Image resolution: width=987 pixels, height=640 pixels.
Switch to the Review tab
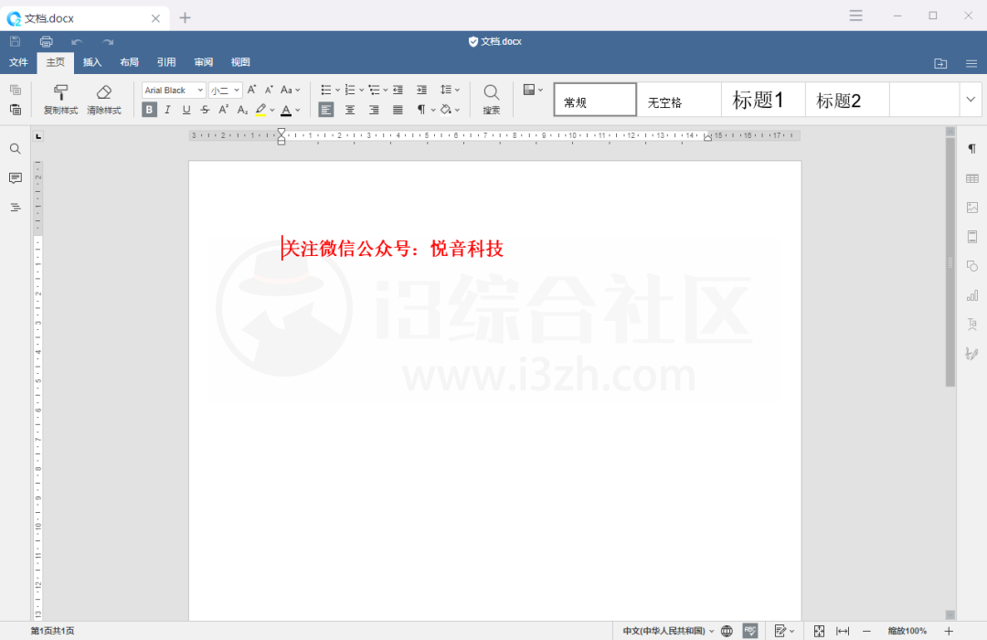pos(203,62)
